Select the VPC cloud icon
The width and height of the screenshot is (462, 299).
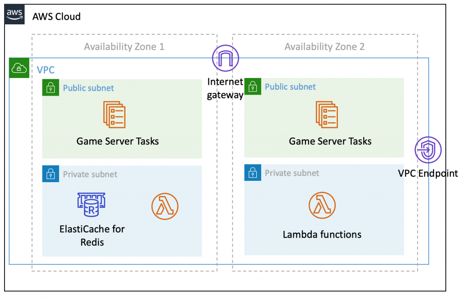coord(18,68)
